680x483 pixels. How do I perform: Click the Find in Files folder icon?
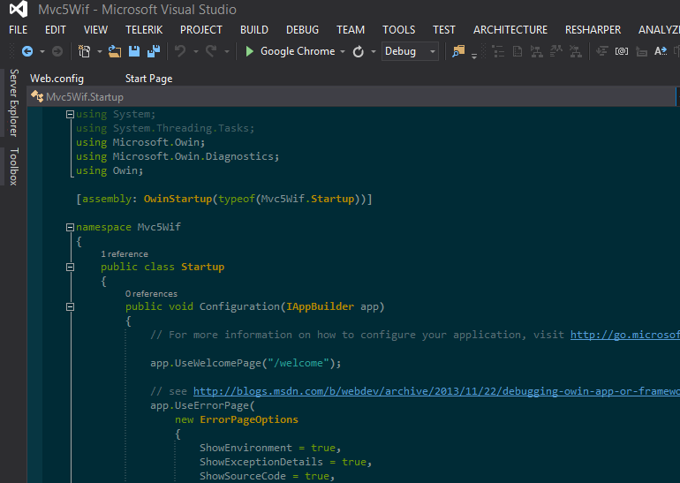(458, 51)
